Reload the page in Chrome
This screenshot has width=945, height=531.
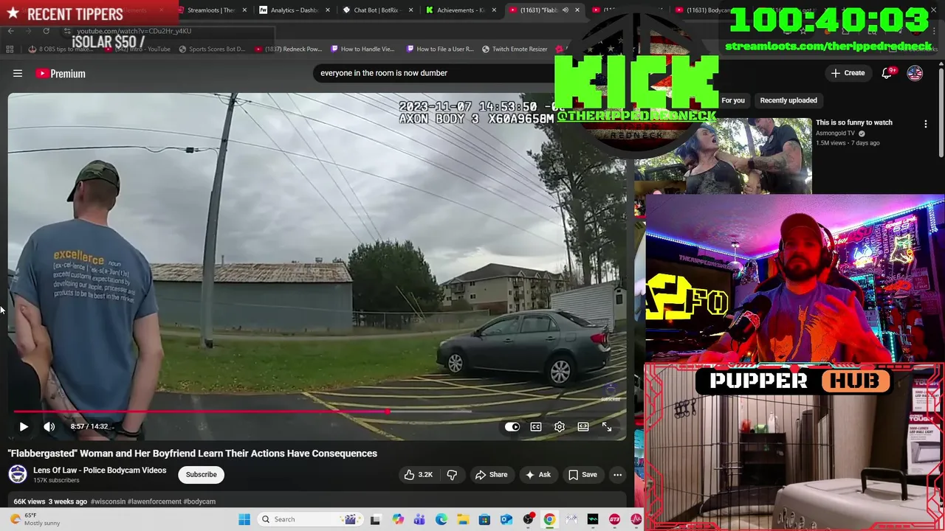click(x=46, y=31)
